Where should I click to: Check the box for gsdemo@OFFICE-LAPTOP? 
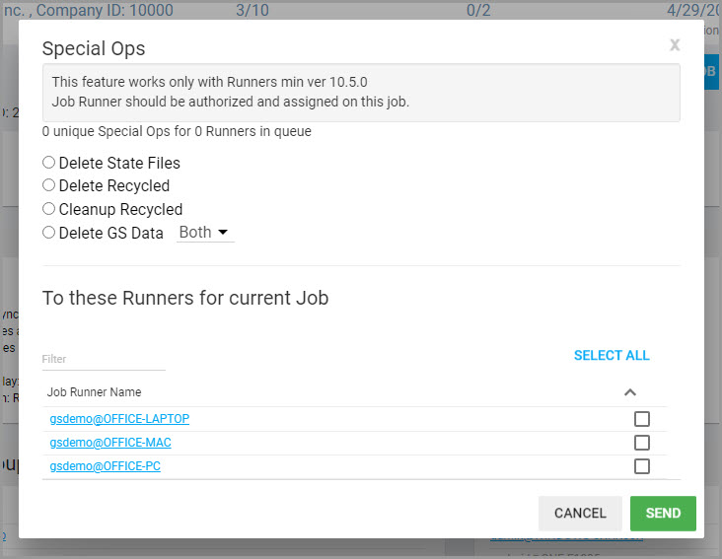pos(642,419)
